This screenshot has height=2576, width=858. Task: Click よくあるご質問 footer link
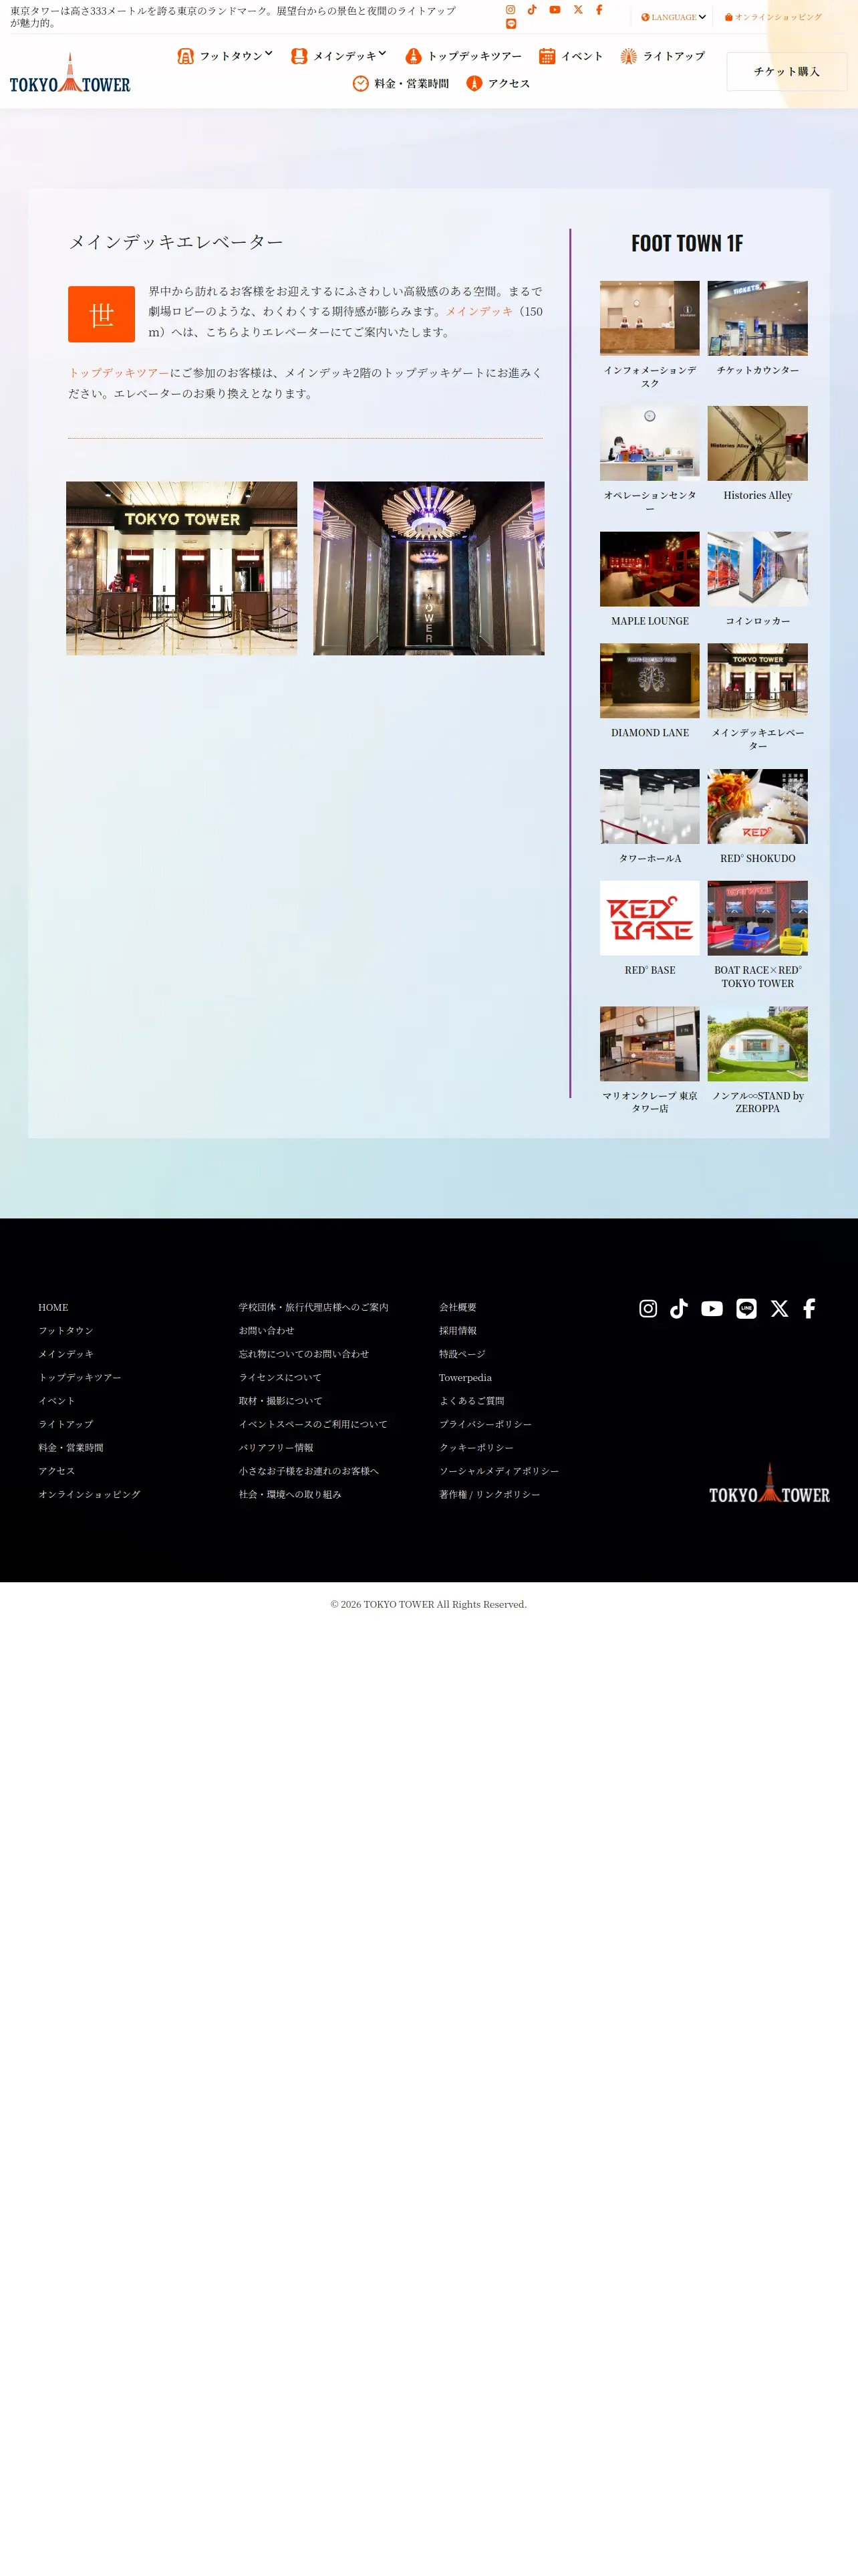click(x=472, y=1401)
